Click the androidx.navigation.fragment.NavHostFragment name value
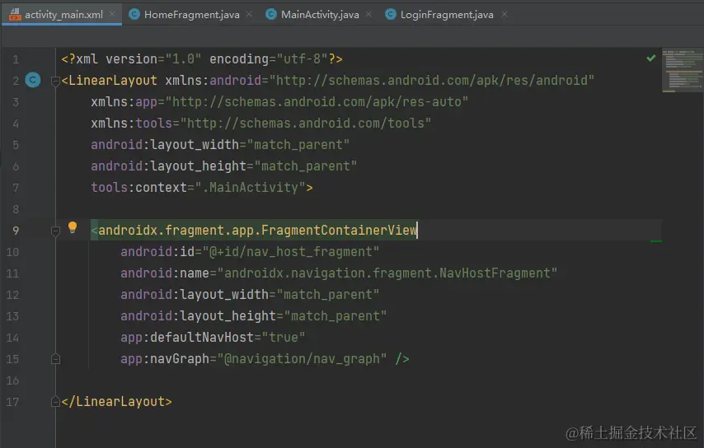The image size is (704, 448). click(387, 273)
